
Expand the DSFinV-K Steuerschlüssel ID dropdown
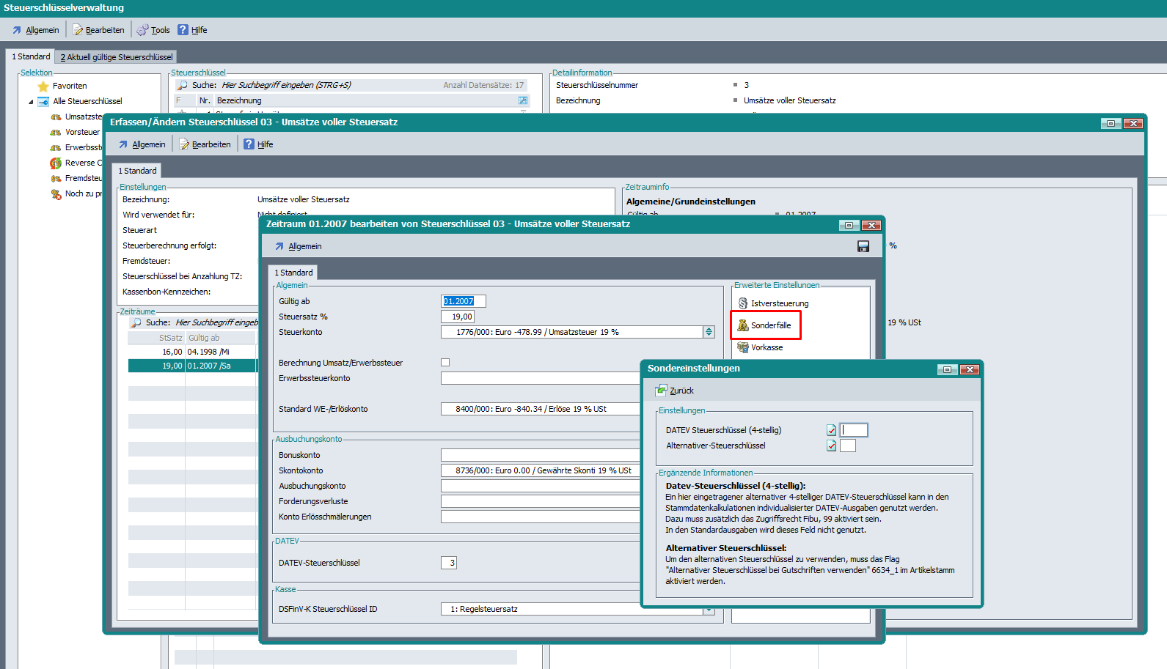pyautogui.click(x=709, y=610)
